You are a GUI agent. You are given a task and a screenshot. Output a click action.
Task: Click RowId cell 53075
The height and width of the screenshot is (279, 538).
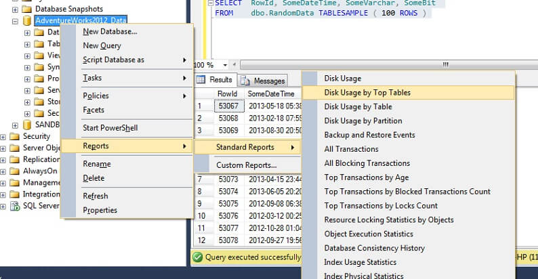229,204
